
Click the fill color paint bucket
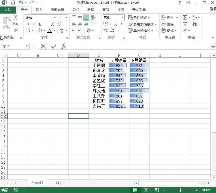[40, 31]
